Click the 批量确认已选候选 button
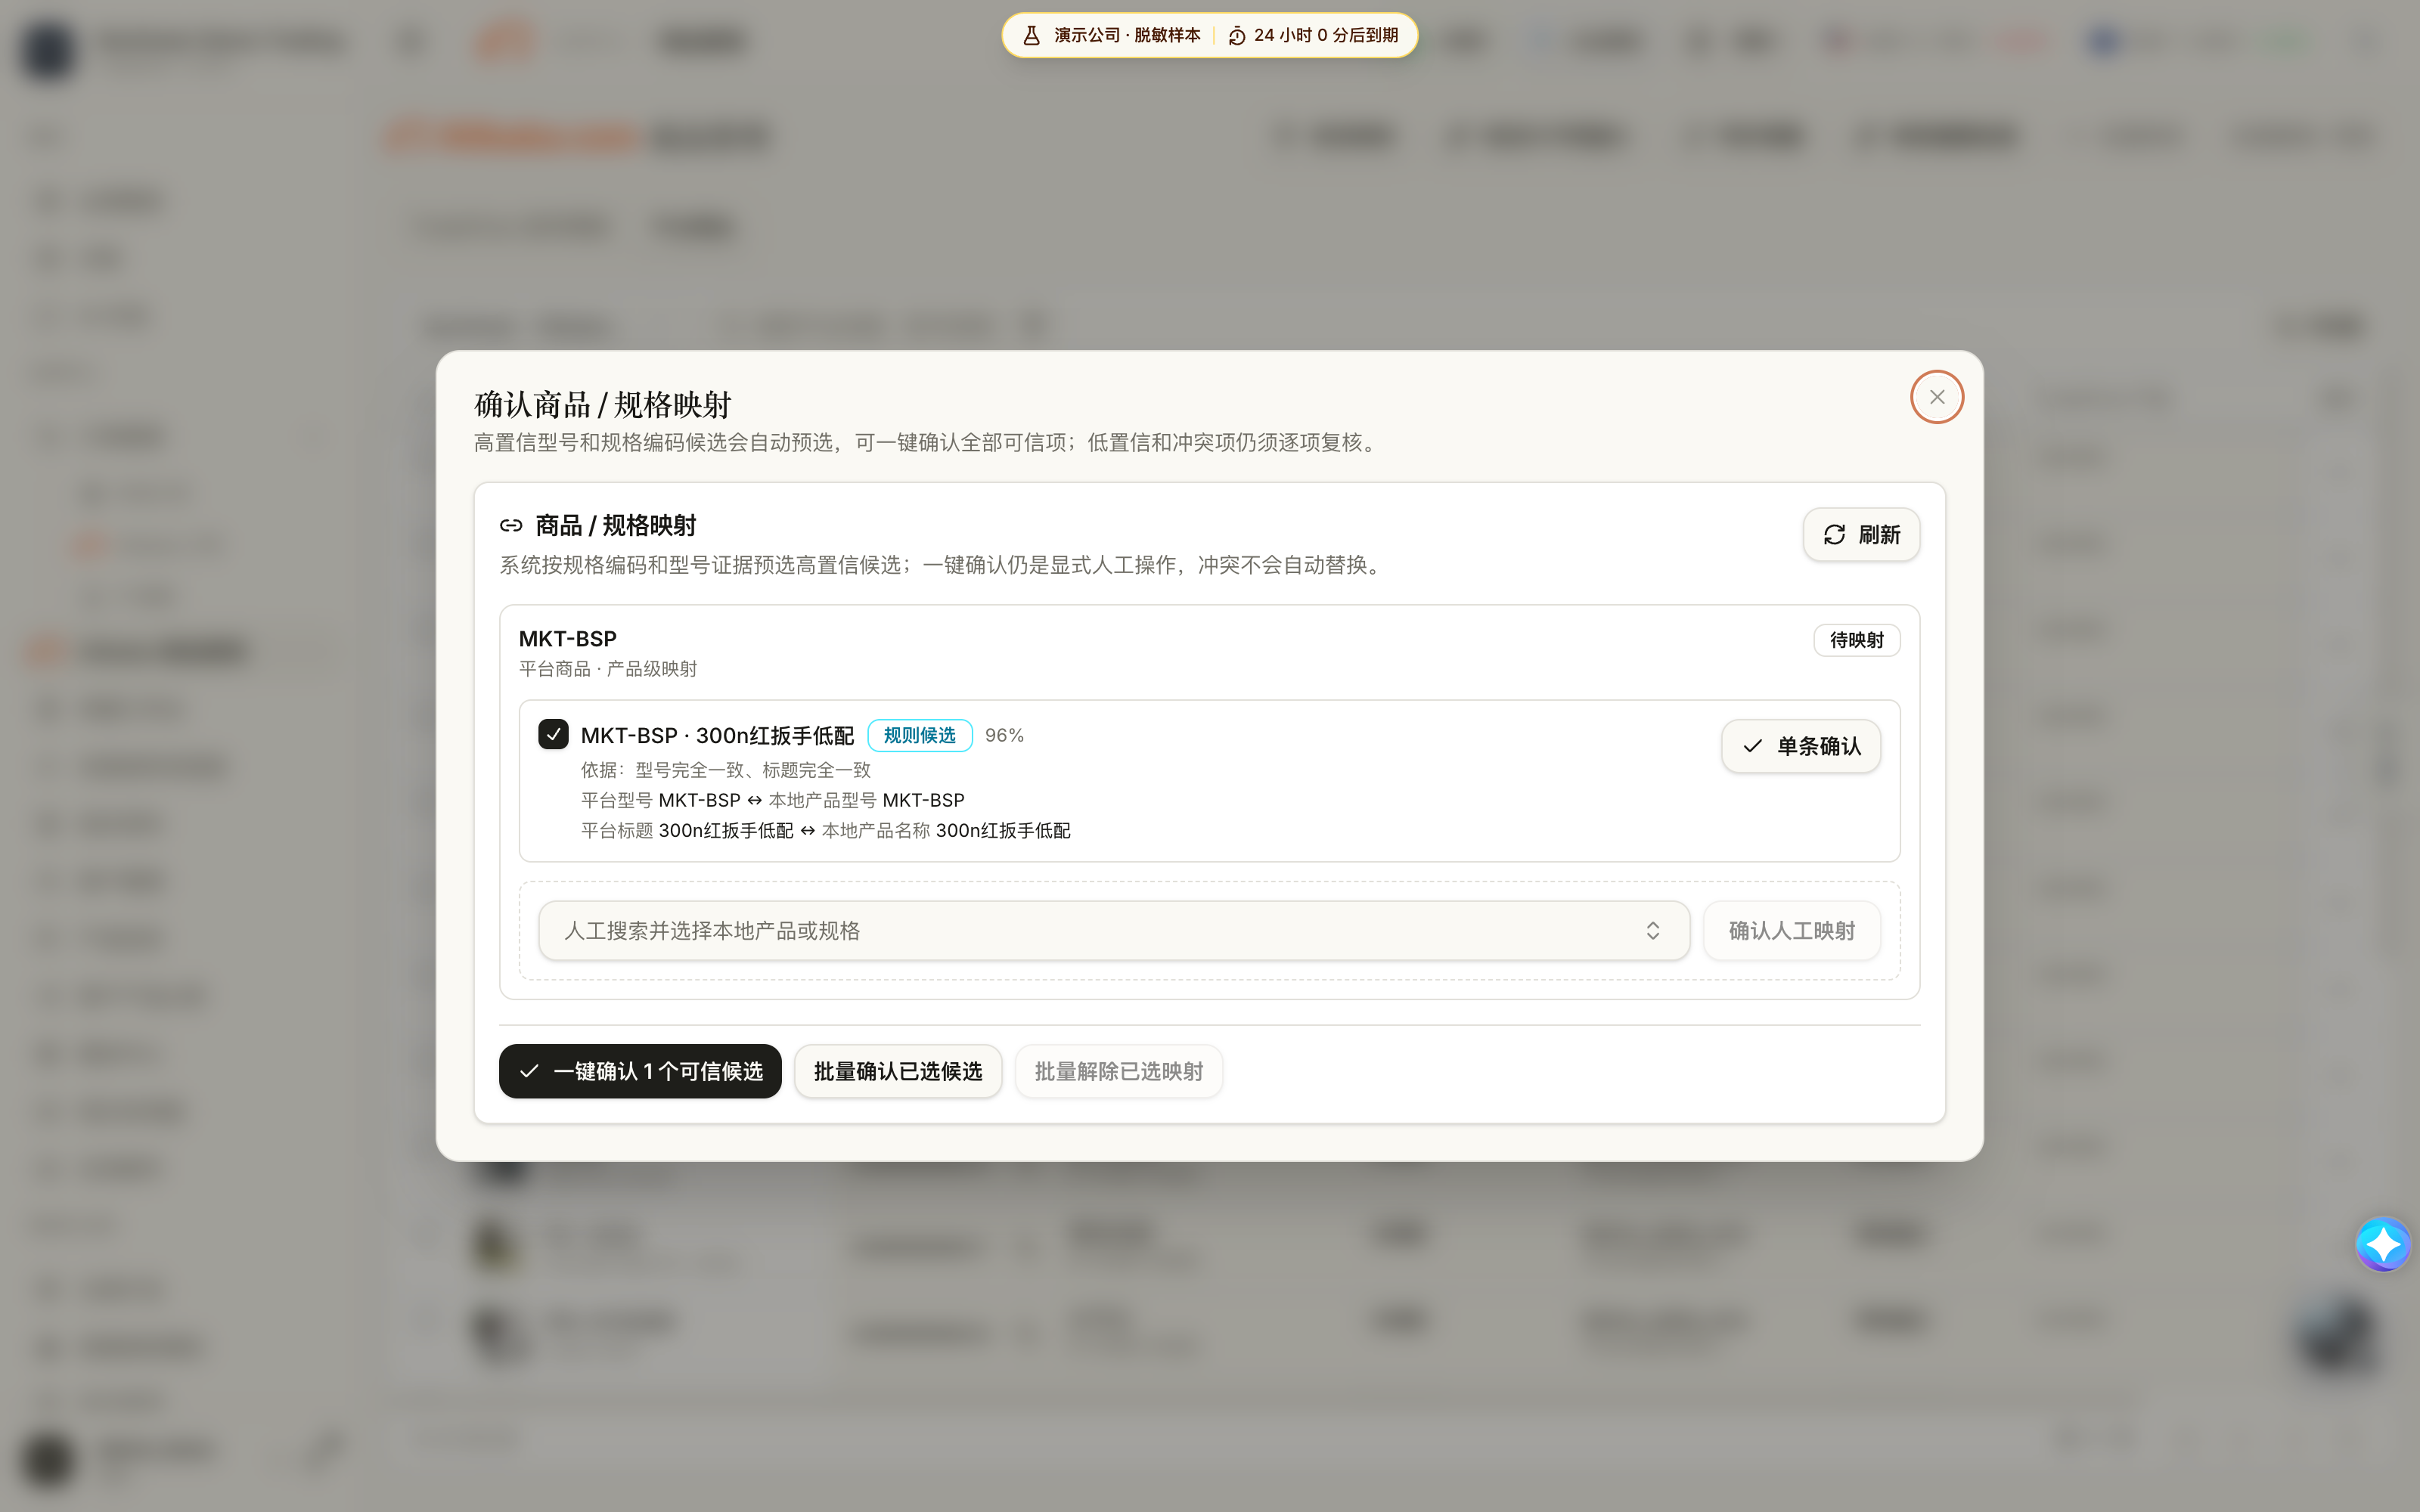This screenshot has height=1512, width=2420. 897,1071
